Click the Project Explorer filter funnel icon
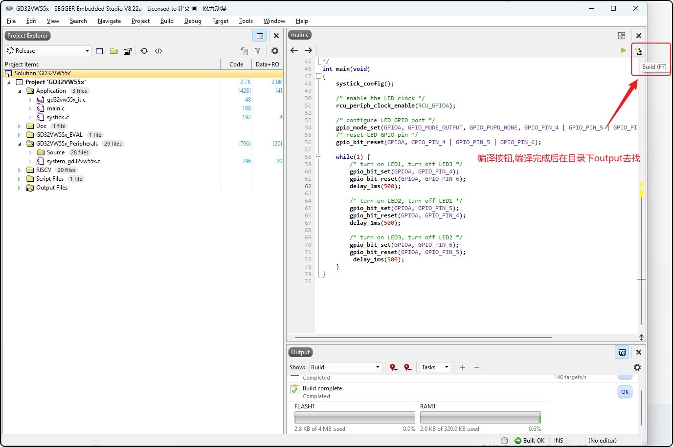The image size is (673, 447). click(x=258, y=51)
